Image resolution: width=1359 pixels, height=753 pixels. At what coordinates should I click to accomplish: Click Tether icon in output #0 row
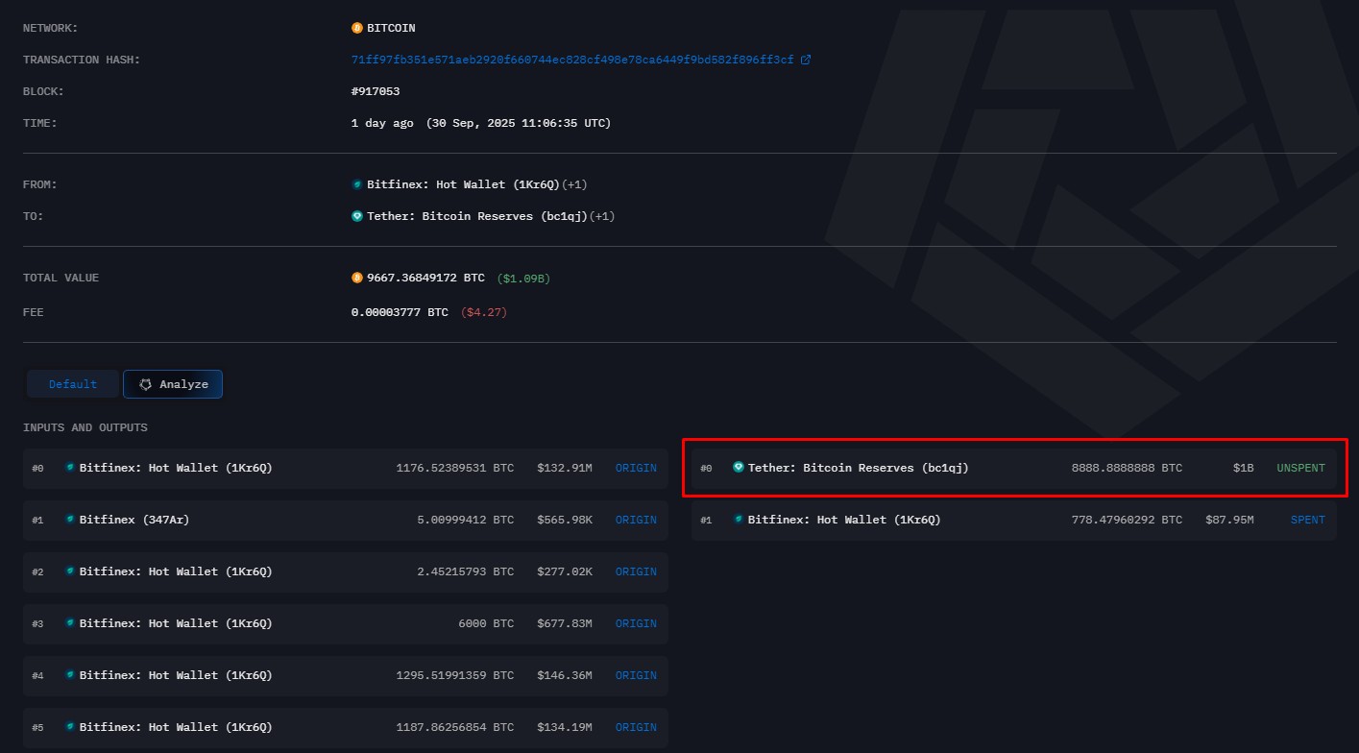tap(738, 468)
